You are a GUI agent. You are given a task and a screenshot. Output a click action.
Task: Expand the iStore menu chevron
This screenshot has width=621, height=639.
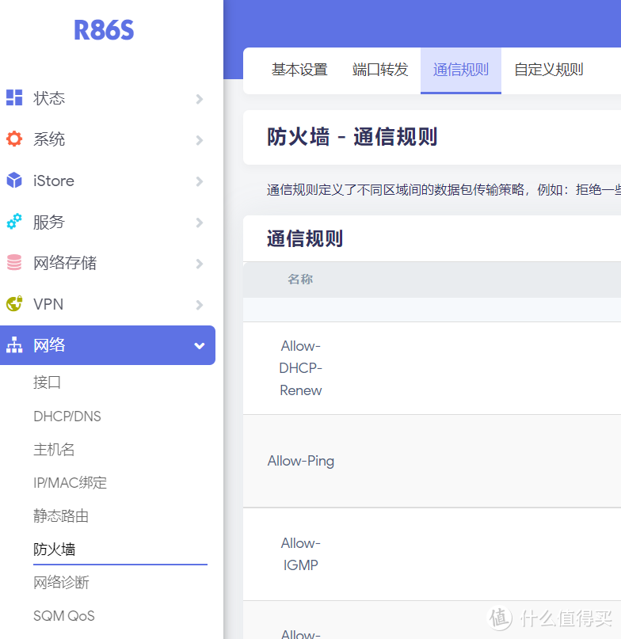point(199,181)
